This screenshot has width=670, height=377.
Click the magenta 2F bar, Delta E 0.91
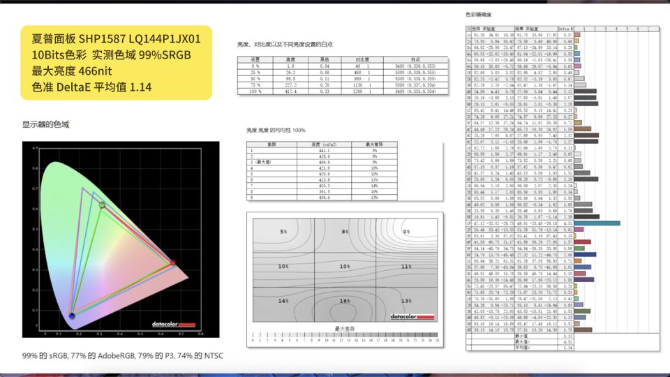(579, 230)
